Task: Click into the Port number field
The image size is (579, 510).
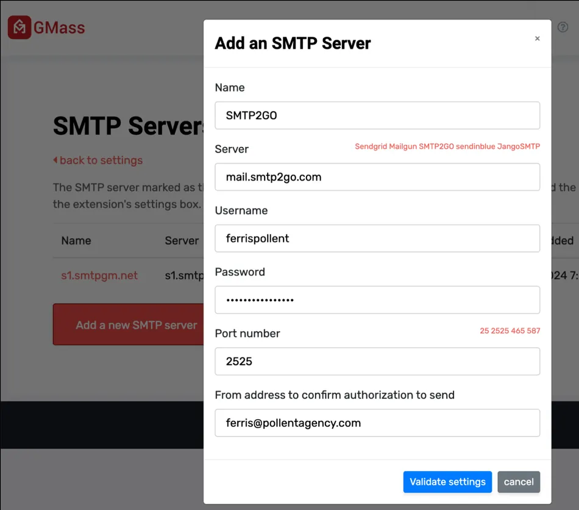Action: pyautogui.click(x=377, y=361)
